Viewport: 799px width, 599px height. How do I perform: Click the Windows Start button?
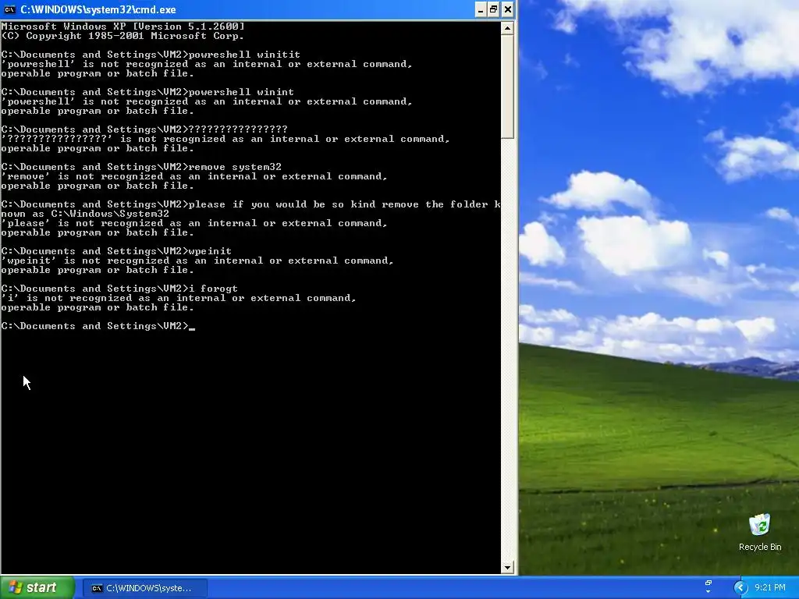(37, 587)
